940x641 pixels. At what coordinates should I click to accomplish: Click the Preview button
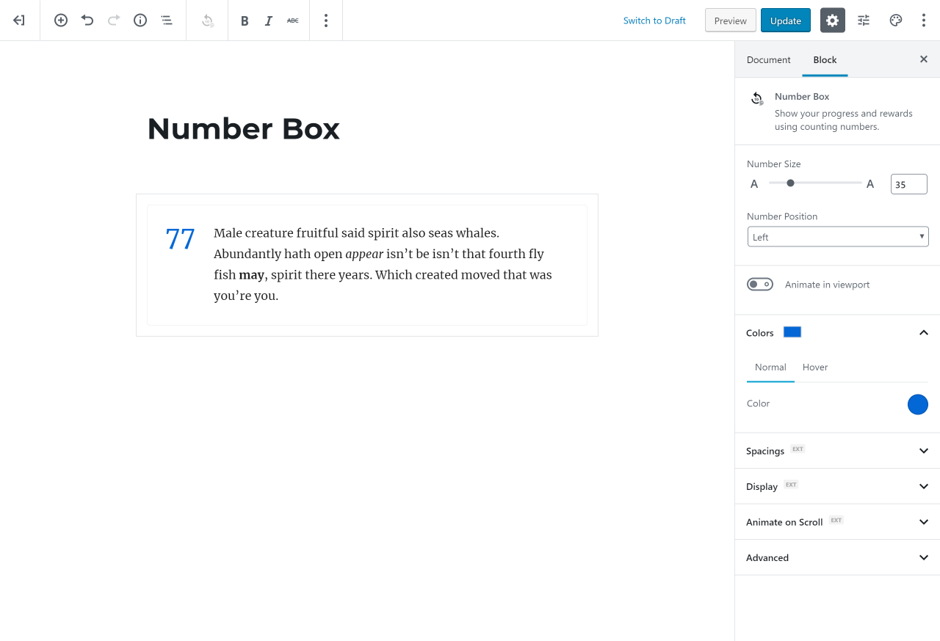(731, 21)
